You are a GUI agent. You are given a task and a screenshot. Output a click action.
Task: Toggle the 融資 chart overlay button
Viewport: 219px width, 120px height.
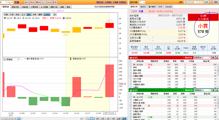coord(29,14)
